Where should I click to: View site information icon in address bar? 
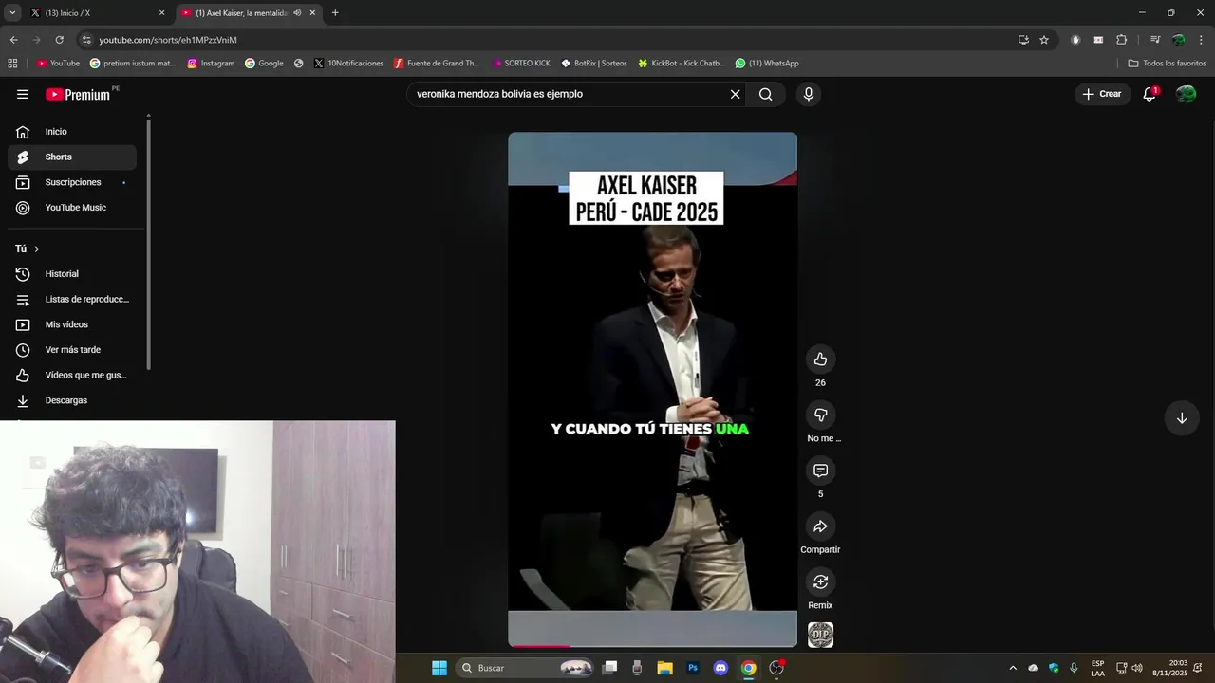(x=87, y=40)
